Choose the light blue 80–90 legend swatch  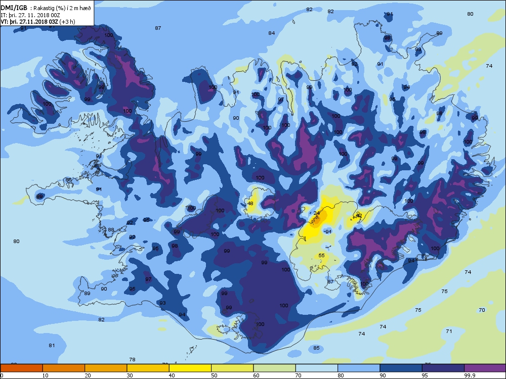[x=359, y=368]
